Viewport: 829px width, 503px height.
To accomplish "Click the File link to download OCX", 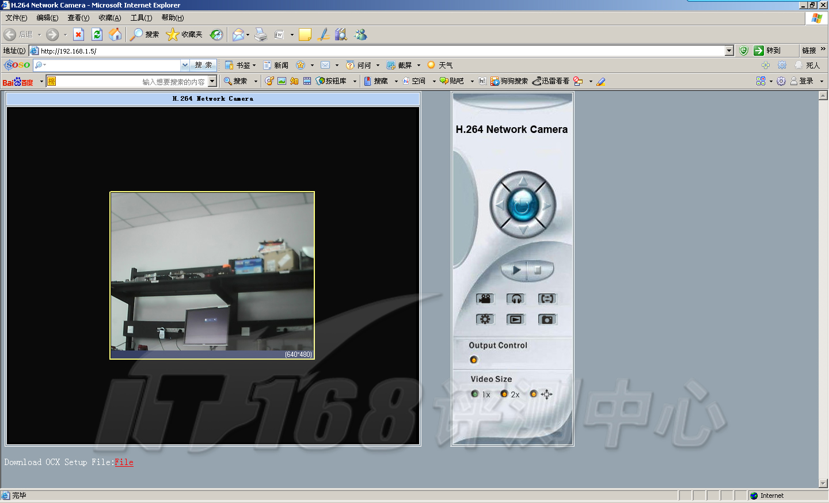I will coord(124,462).
